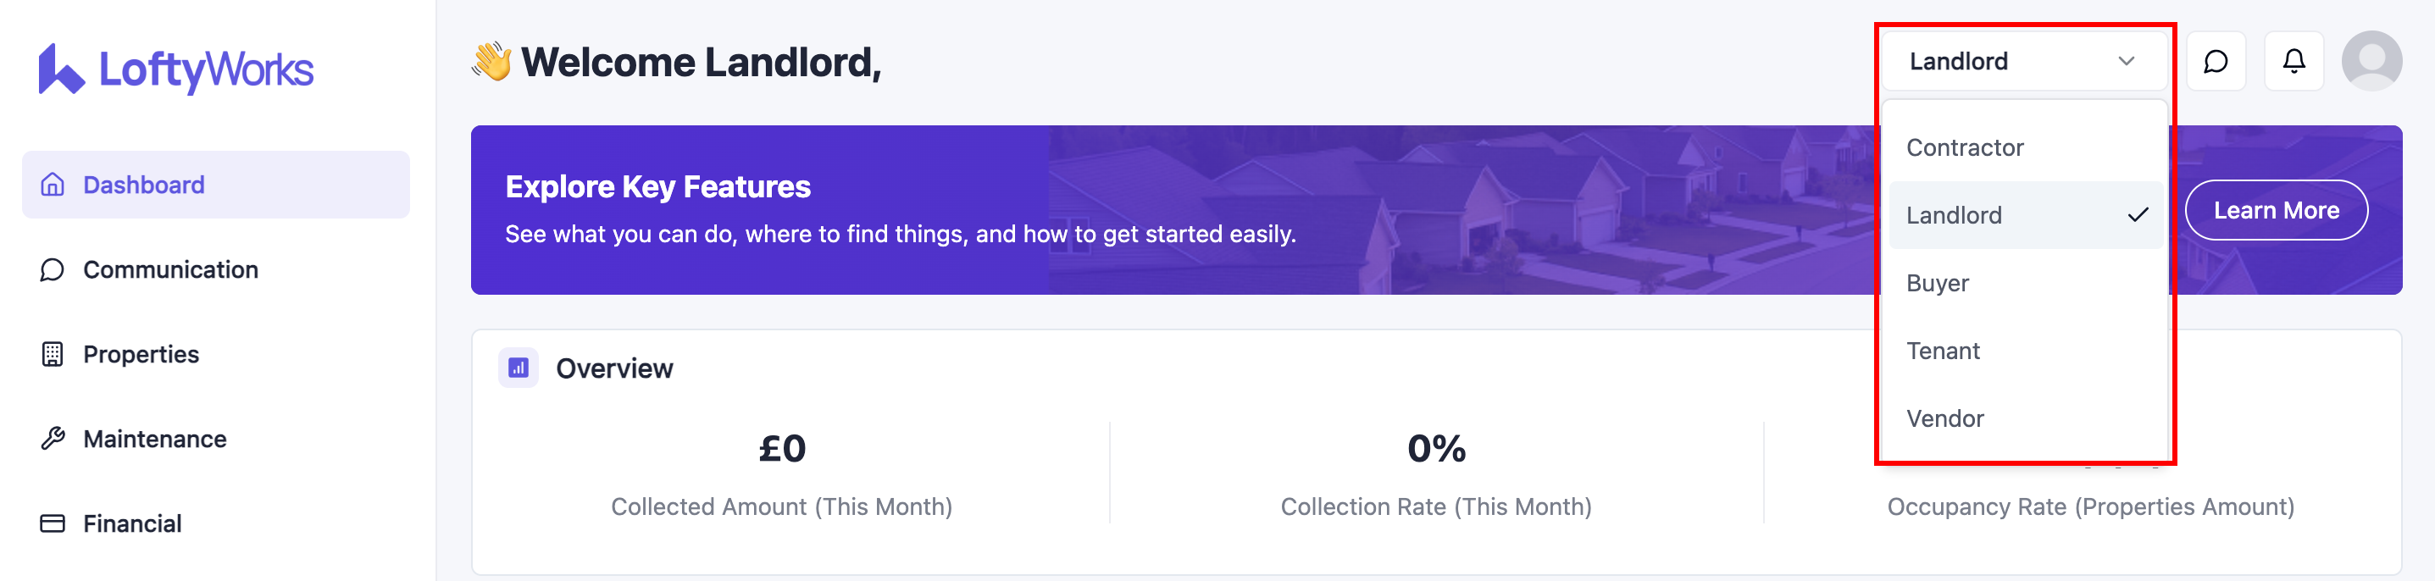The image size is (2435, 581).
Task: Collapse the Landlord role dropdown chevron
Action: 2126,62
